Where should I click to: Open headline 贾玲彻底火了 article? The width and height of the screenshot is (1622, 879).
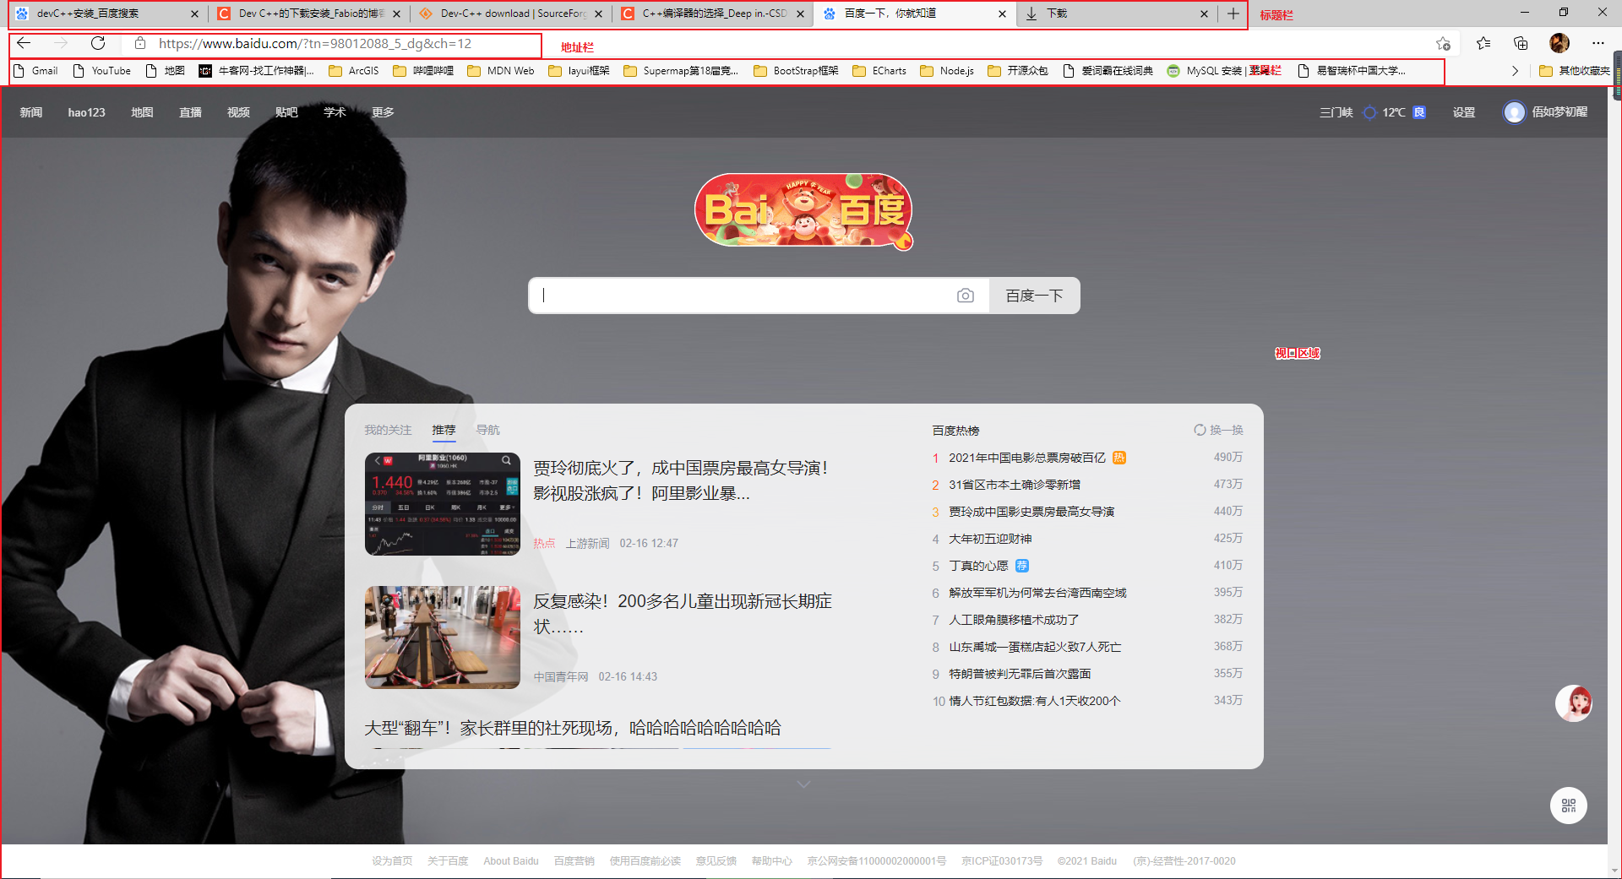[x=683, y=480]
